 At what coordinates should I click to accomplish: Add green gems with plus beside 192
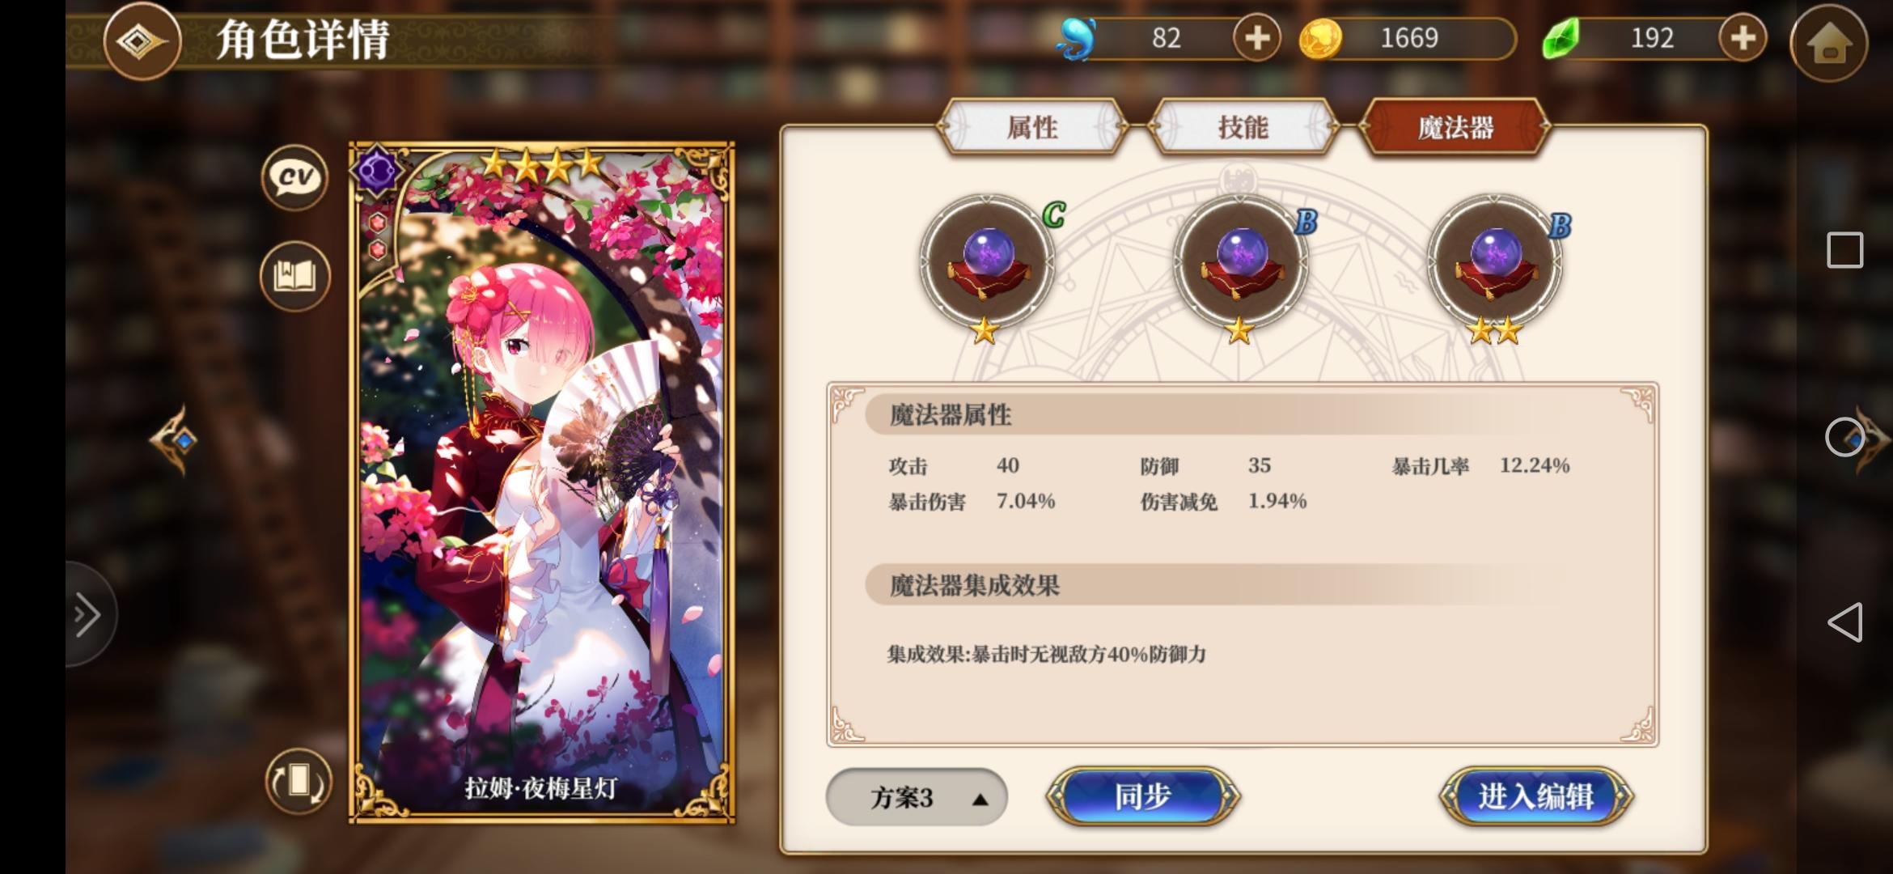[1743, 38]
